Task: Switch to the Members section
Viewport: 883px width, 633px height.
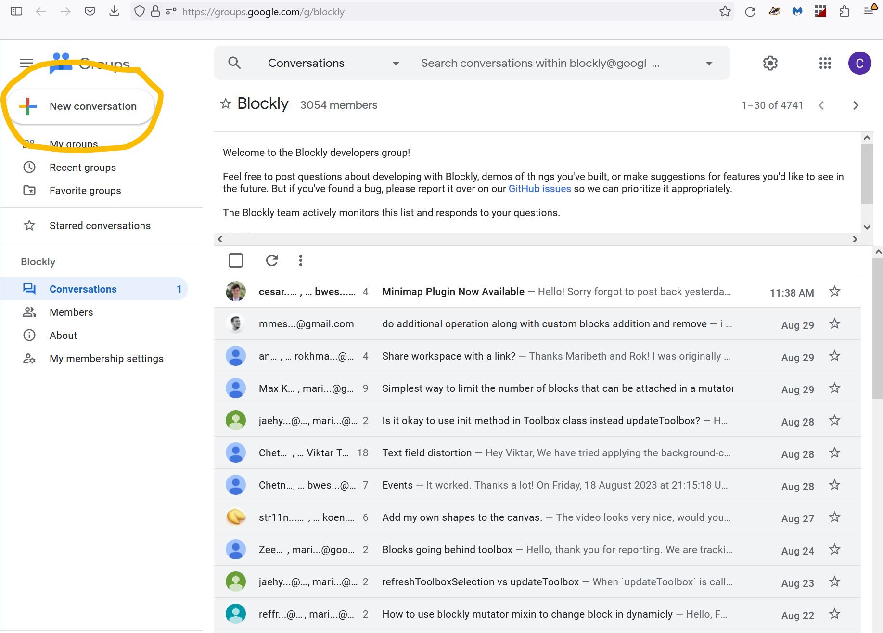Action: pyautogui.click(x=71, y=312)
